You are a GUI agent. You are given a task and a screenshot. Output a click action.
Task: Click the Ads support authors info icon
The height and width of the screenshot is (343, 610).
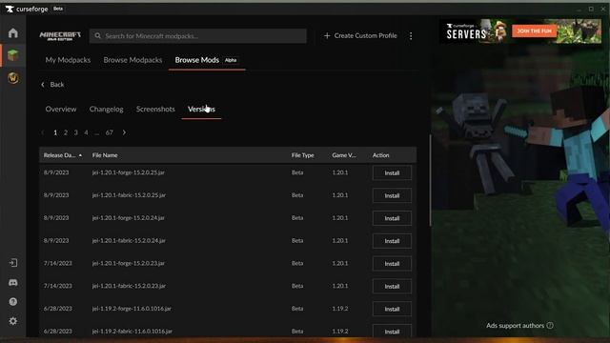pyautogui.click(x=550, y=326)
